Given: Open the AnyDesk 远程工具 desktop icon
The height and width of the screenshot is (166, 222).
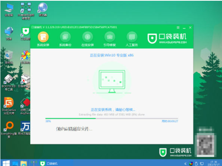Looking at the screenshot, I should pyautogui.click(x=25, y=106).
